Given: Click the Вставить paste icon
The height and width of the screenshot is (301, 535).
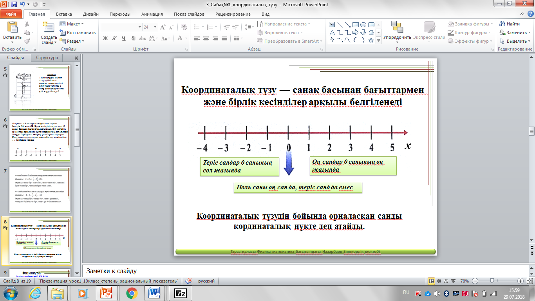Looking at the screenshot, I should [13, 27].
